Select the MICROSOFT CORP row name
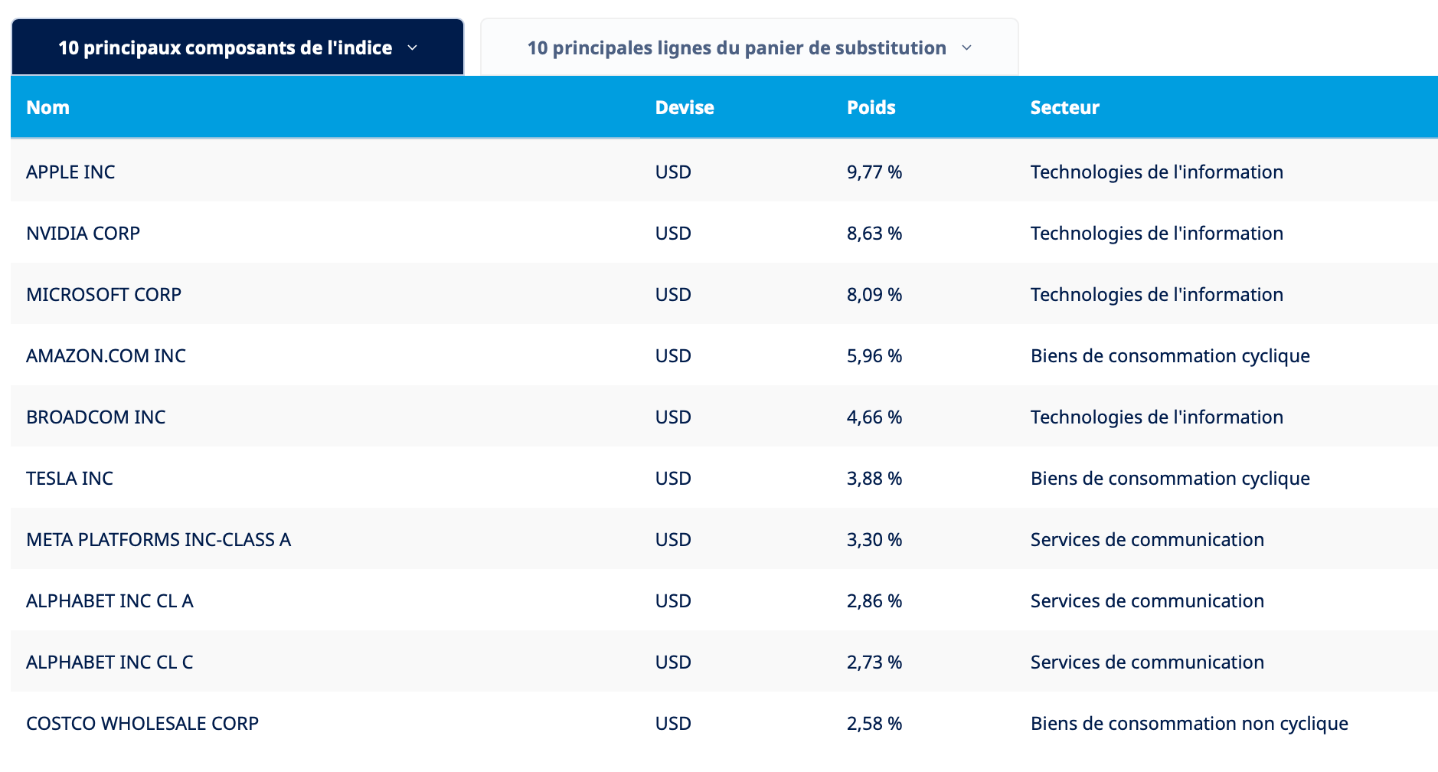This screenshot has width=1438, height=772. coord(103,294)
